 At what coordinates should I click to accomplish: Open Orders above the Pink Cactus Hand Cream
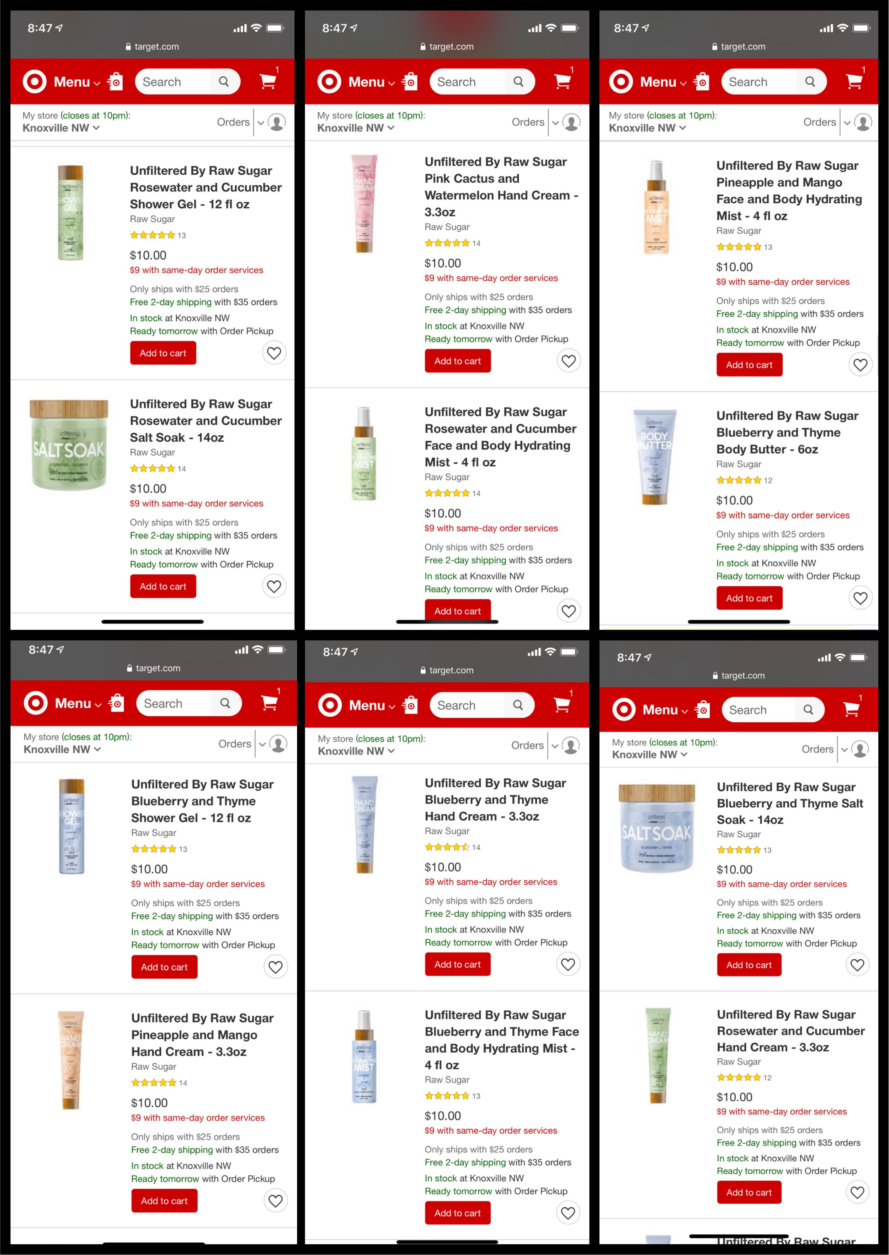coord(528,122)
